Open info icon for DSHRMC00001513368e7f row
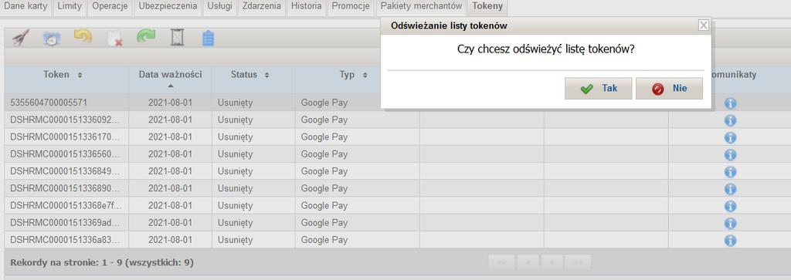 point(730,206)
